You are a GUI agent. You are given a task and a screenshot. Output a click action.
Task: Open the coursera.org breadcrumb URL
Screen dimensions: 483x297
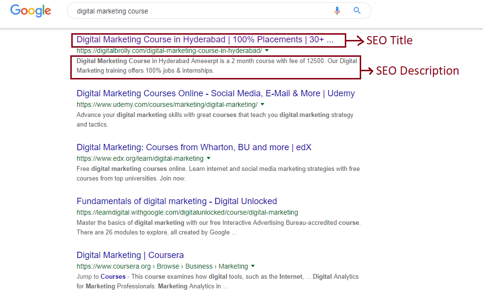(x=162, y=266)
